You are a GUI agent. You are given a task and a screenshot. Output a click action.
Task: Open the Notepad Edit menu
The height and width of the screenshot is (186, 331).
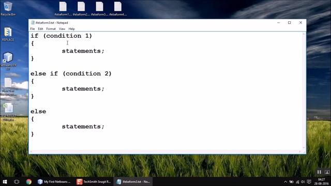point(40,29)
